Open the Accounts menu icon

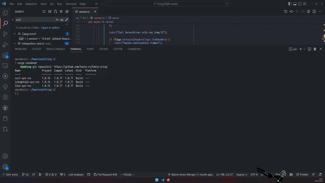click(x=5, y=156)
